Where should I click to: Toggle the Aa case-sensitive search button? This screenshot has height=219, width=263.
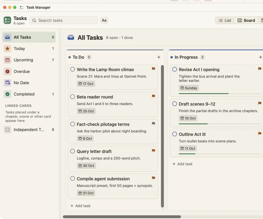click(x=104, y=20)
